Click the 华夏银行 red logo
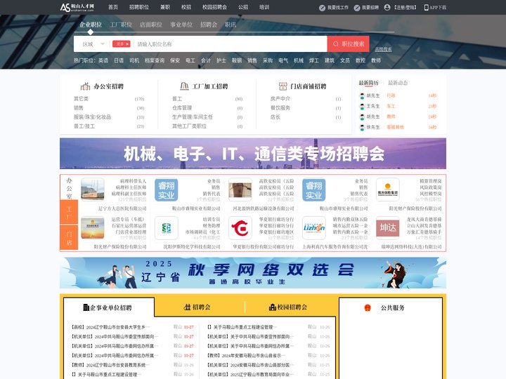Image resolution: width=506 pixels, height=379 pixels. click(x=240, y=228)
